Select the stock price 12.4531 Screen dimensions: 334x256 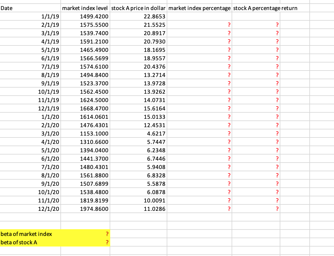tap(138, 125)
